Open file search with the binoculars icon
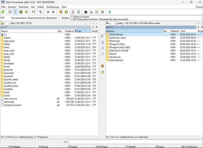 86,12
